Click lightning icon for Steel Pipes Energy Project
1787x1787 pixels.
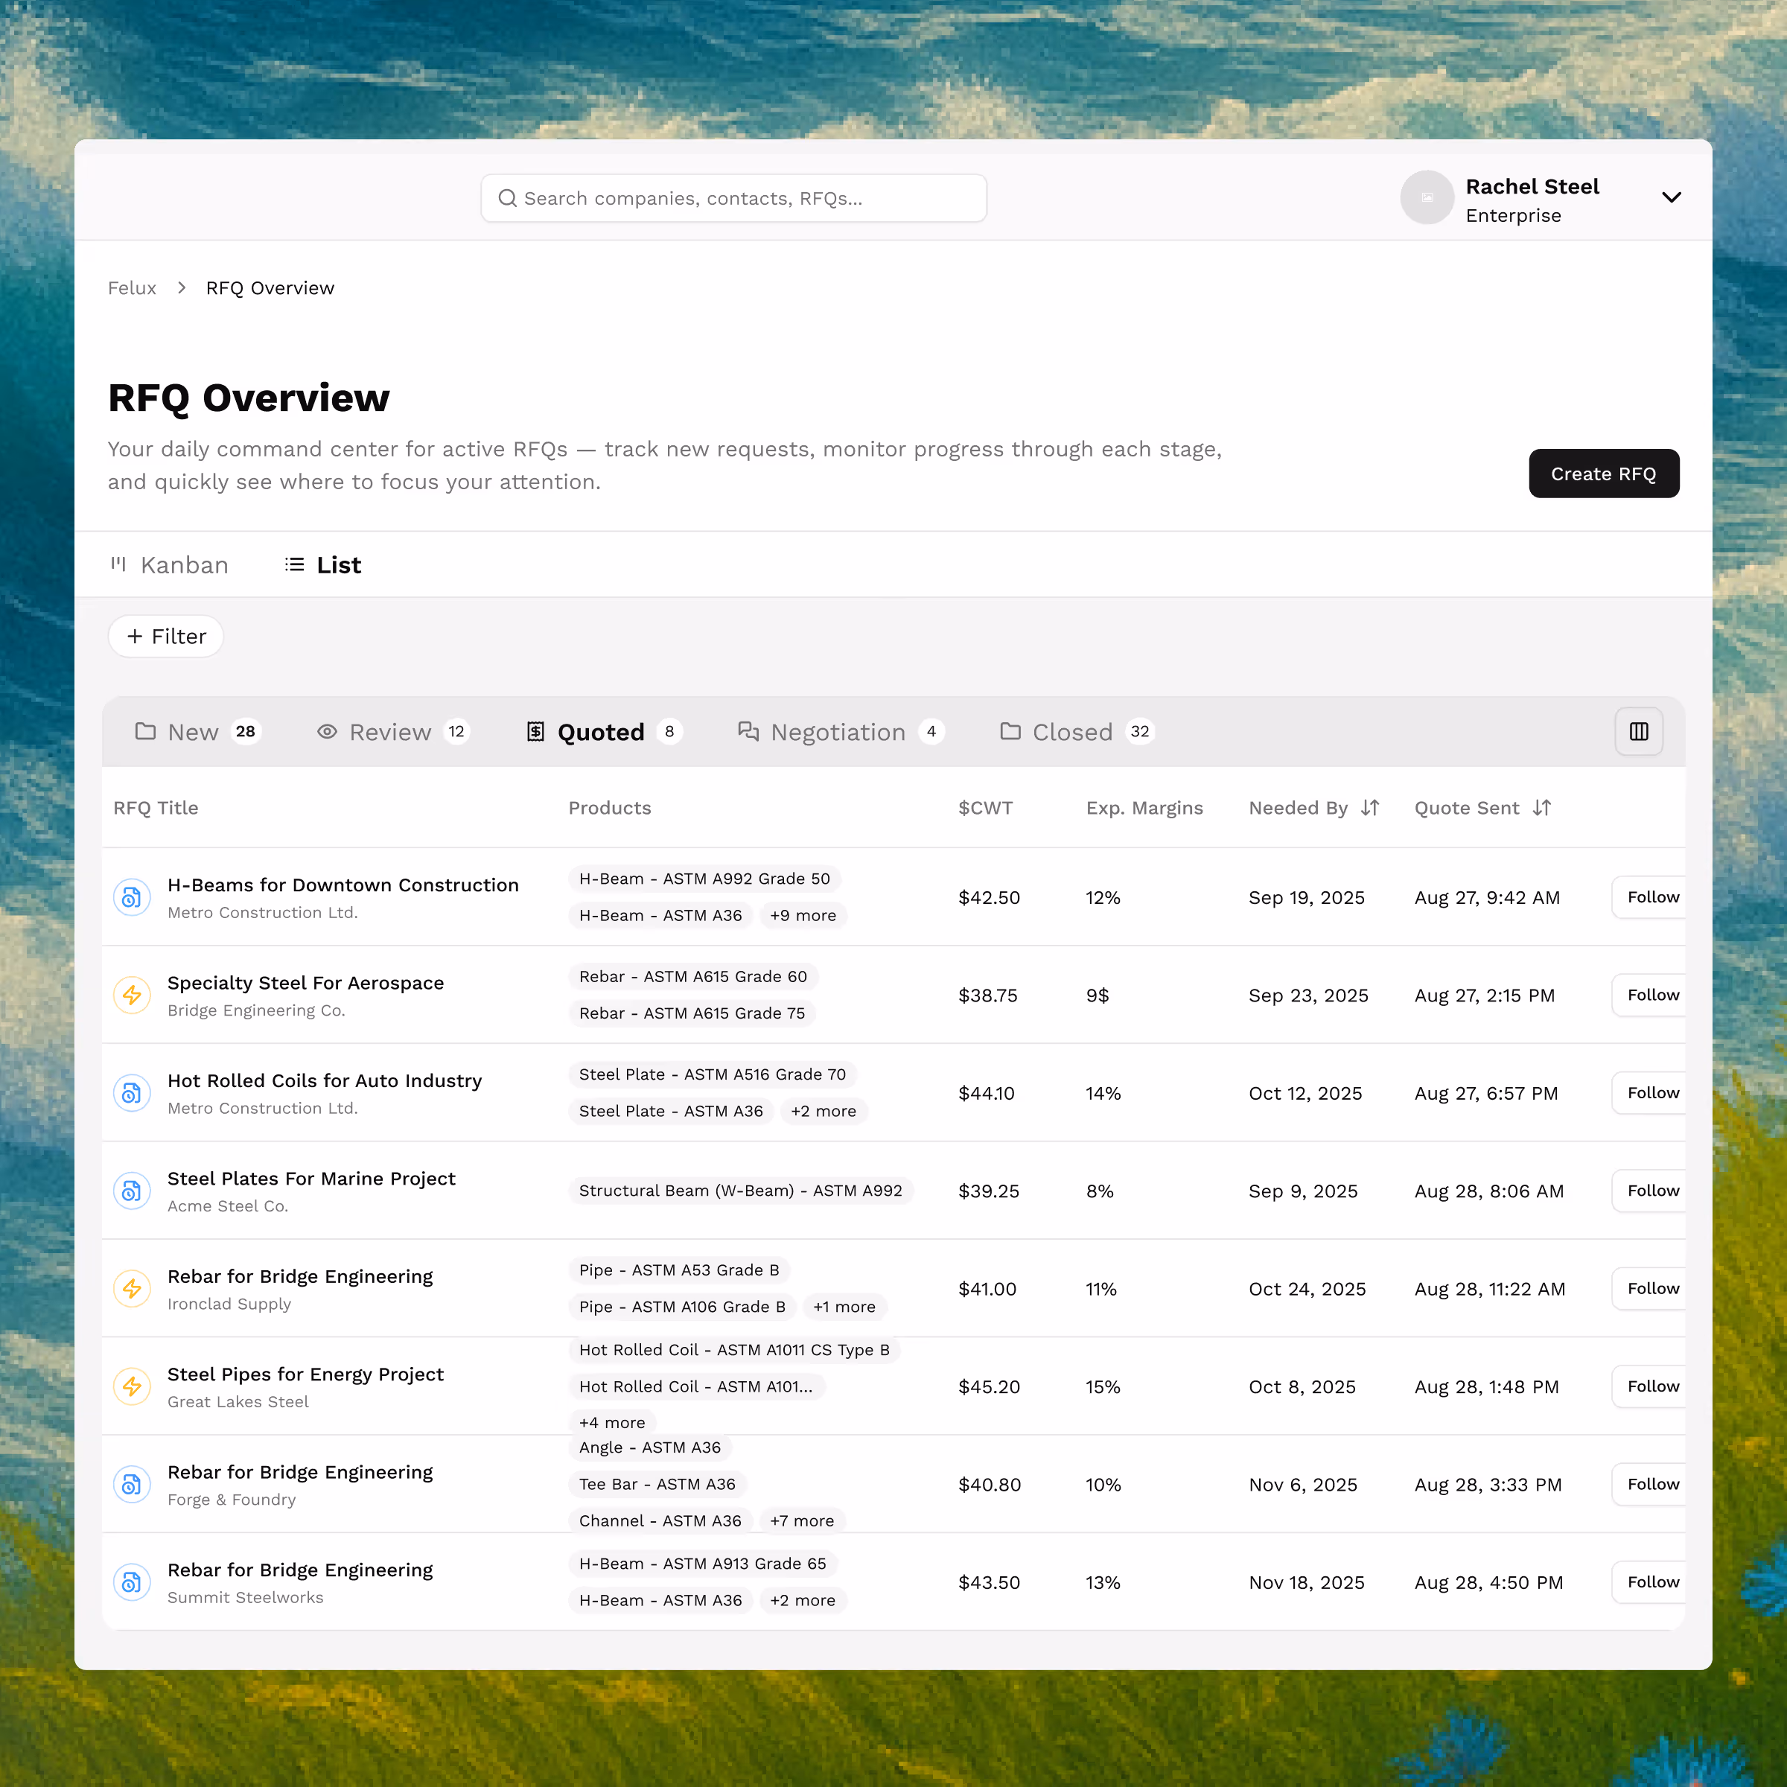pyautogui.click(x=131, y=1386)
